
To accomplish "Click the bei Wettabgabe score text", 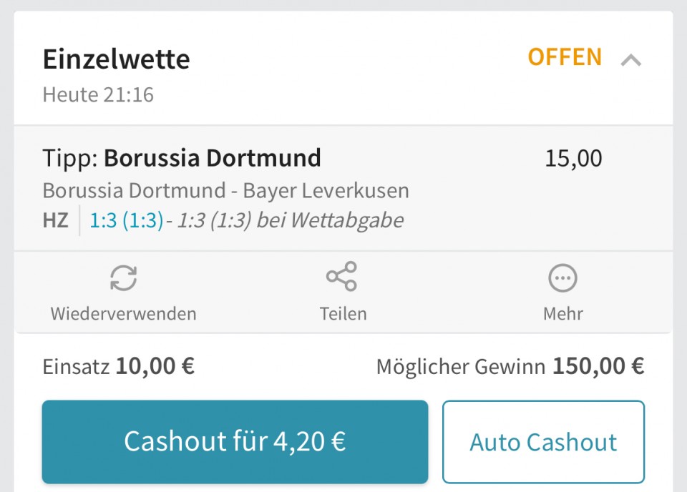I will [290, 220].
